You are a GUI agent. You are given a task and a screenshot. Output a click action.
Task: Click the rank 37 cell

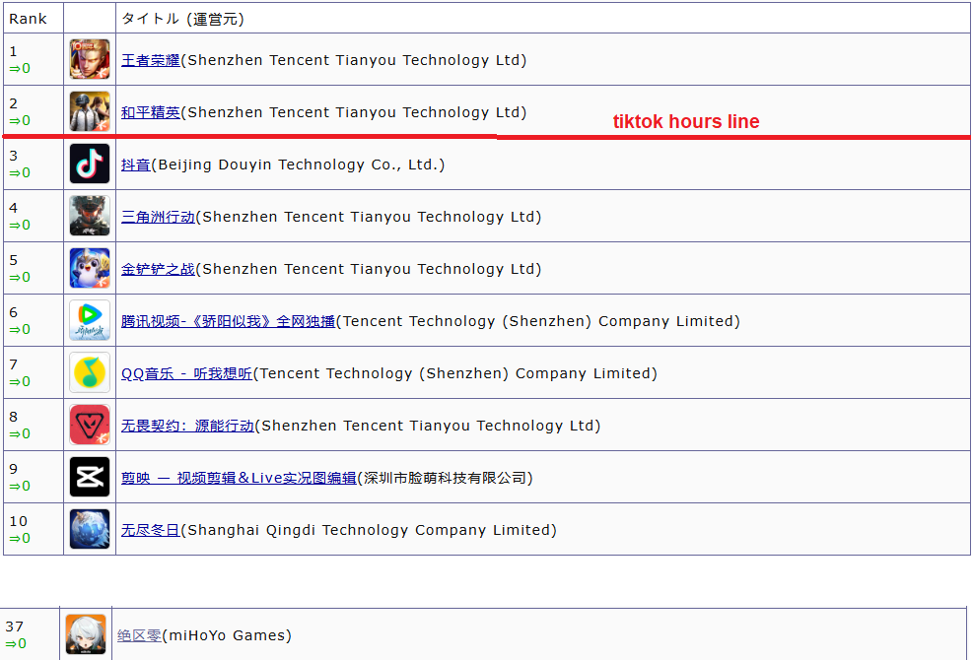pyautogui.click(x=30, y=634)
